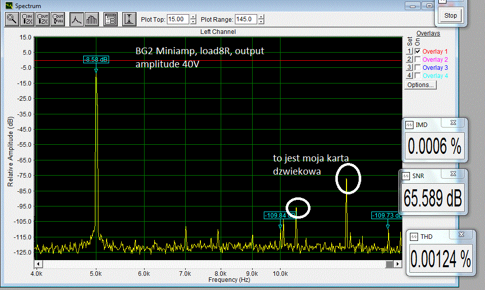
Task: Click the 5.0k frequency tick label
Action: (96, 273)
